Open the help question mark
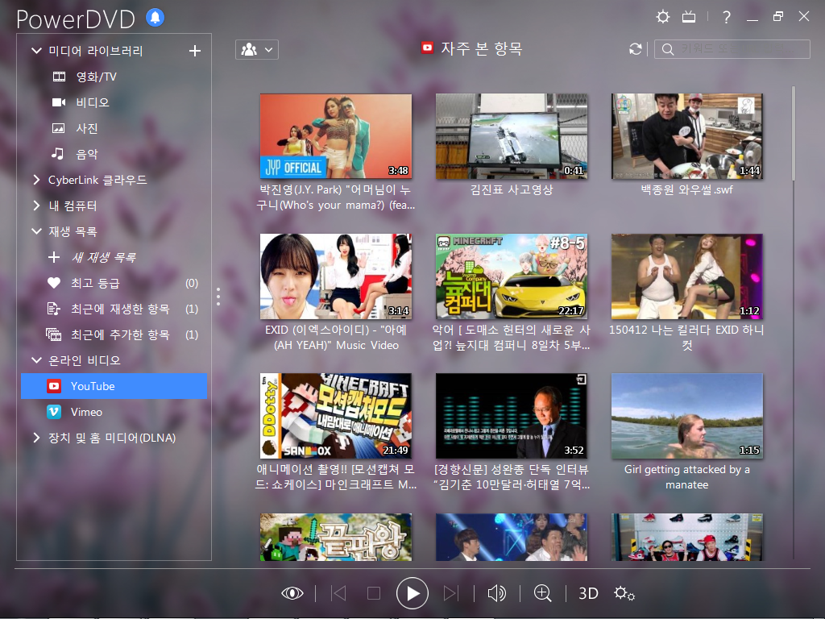Viewport: 825px width, 619px height. coord(727,18)
